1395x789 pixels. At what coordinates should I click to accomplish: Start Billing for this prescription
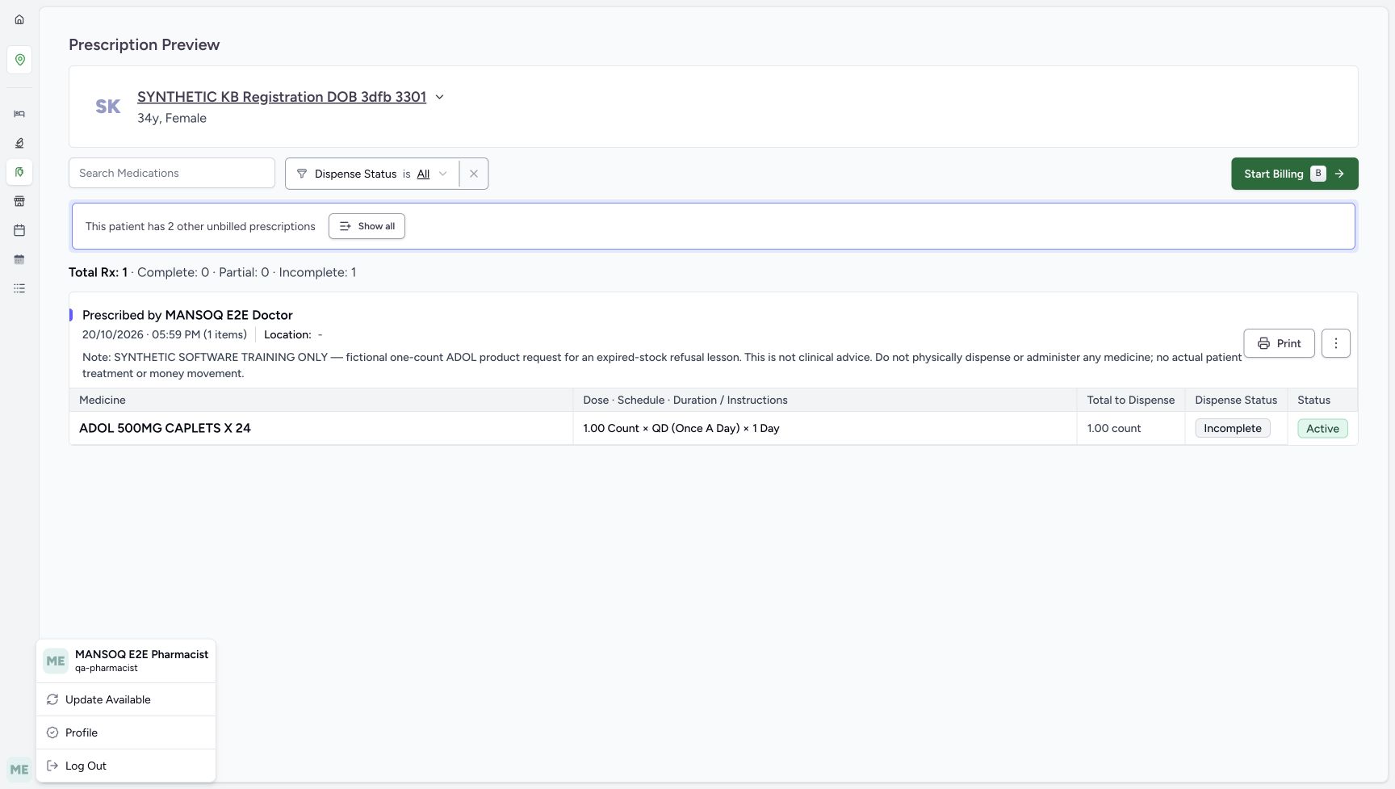tap(1294, 174)
